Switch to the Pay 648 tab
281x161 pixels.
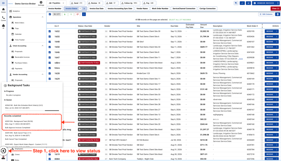click(x=149, y=3)
